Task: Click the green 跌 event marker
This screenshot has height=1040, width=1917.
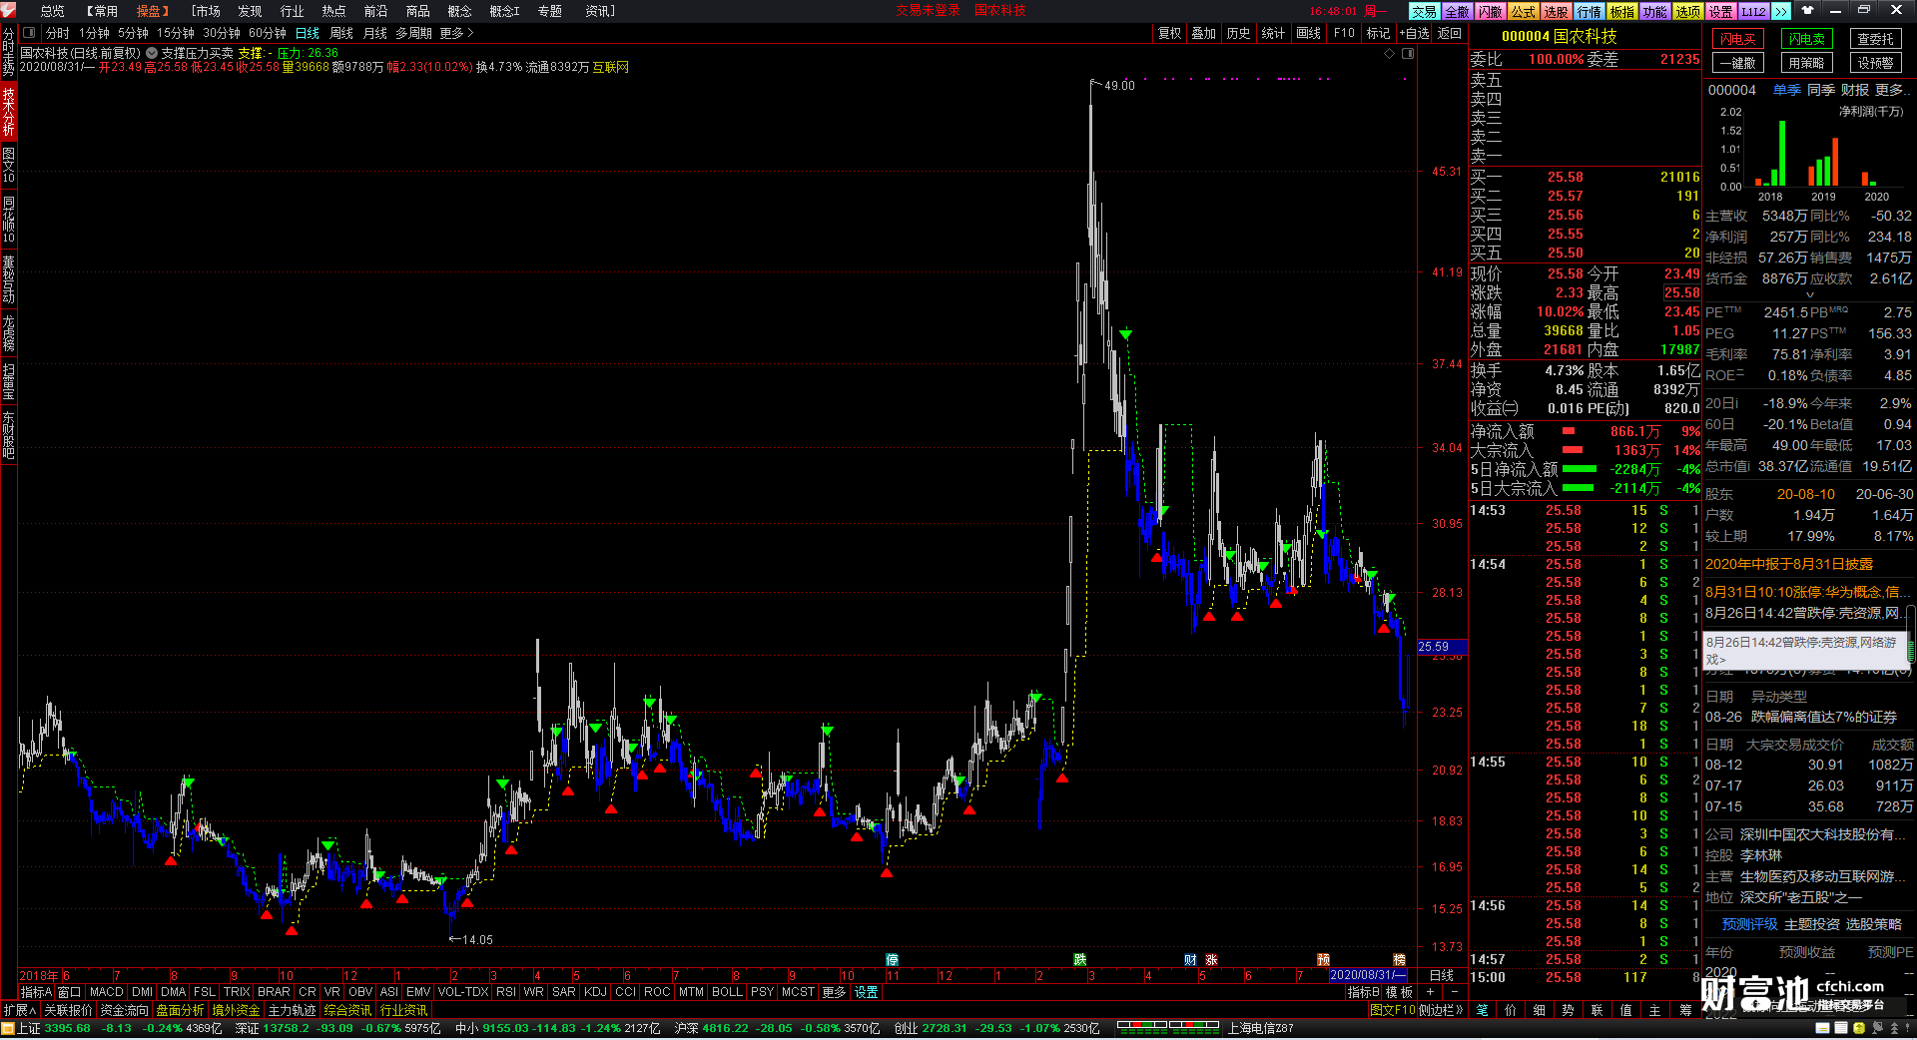Action: click(1079, 960)
